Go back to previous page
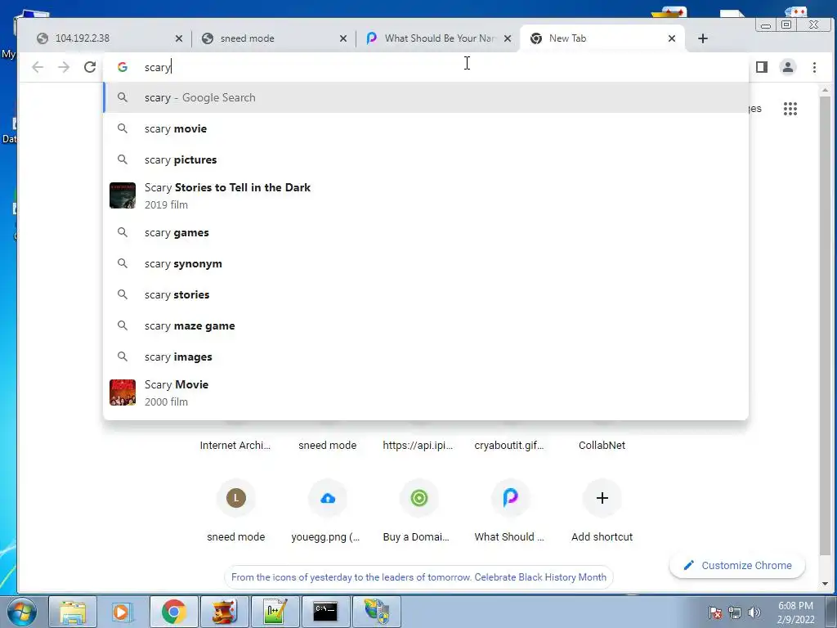The height and width of the screenshot is (628, 837). click(x=38, y=67)
